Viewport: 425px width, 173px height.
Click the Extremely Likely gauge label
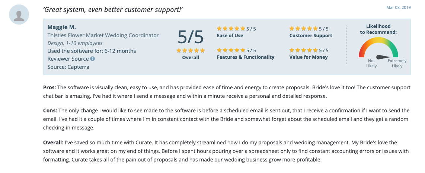coord(397,63)
